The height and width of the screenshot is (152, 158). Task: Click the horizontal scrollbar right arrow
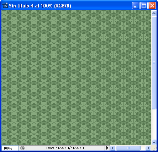[x=148, y=148]
